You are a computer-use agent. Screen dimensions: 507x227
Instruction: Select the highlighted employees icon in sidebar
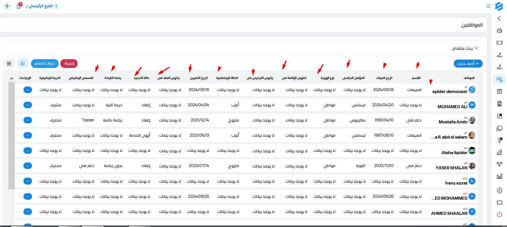pyautogui.click(x=500, y=79)
